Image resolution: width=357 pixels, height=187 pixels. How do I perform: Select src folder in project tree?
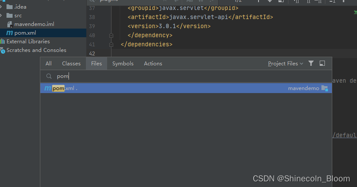pyautogui.click(x=18, y=16)
